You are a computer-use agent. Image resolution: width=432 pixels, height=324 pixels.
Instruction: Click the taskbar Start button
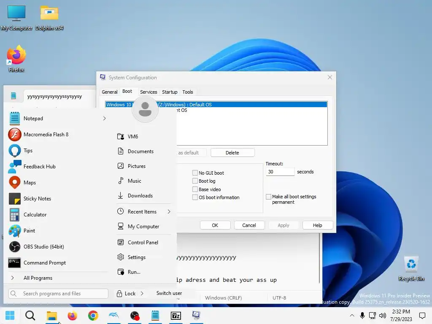10,316
